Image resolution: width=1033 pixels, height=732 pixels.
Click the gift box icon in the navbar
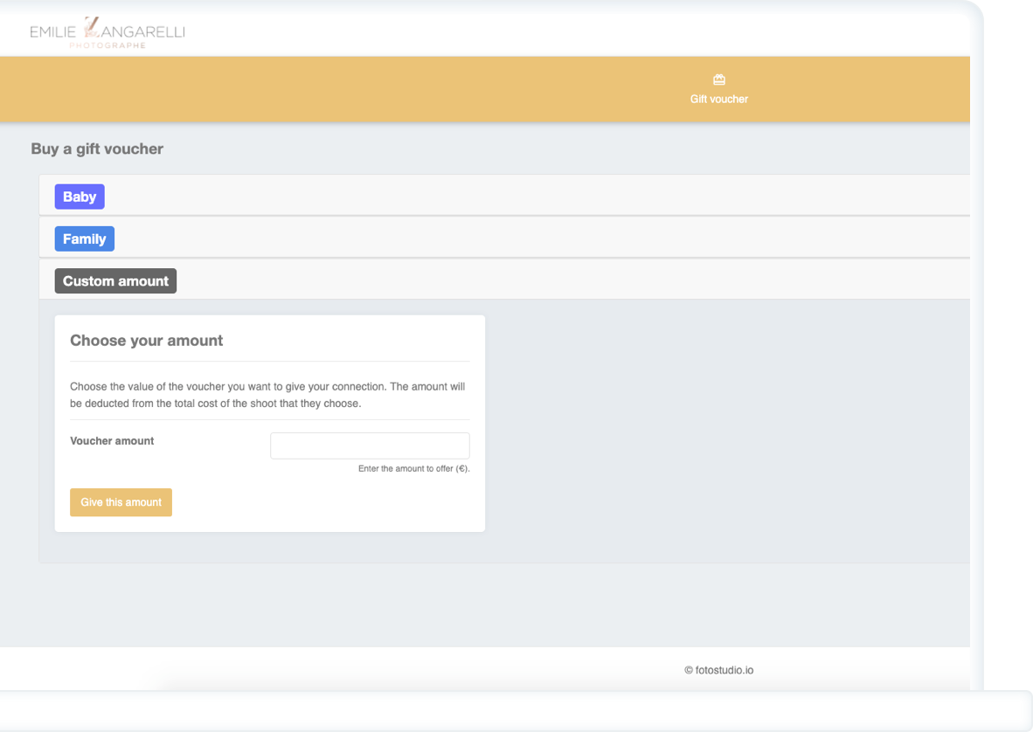click(x=718, y=79)
